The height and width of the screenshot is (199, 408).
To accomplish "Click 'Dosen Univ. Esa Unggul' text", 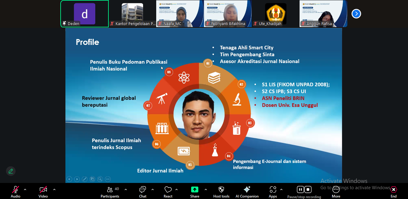I will [290, 105].
